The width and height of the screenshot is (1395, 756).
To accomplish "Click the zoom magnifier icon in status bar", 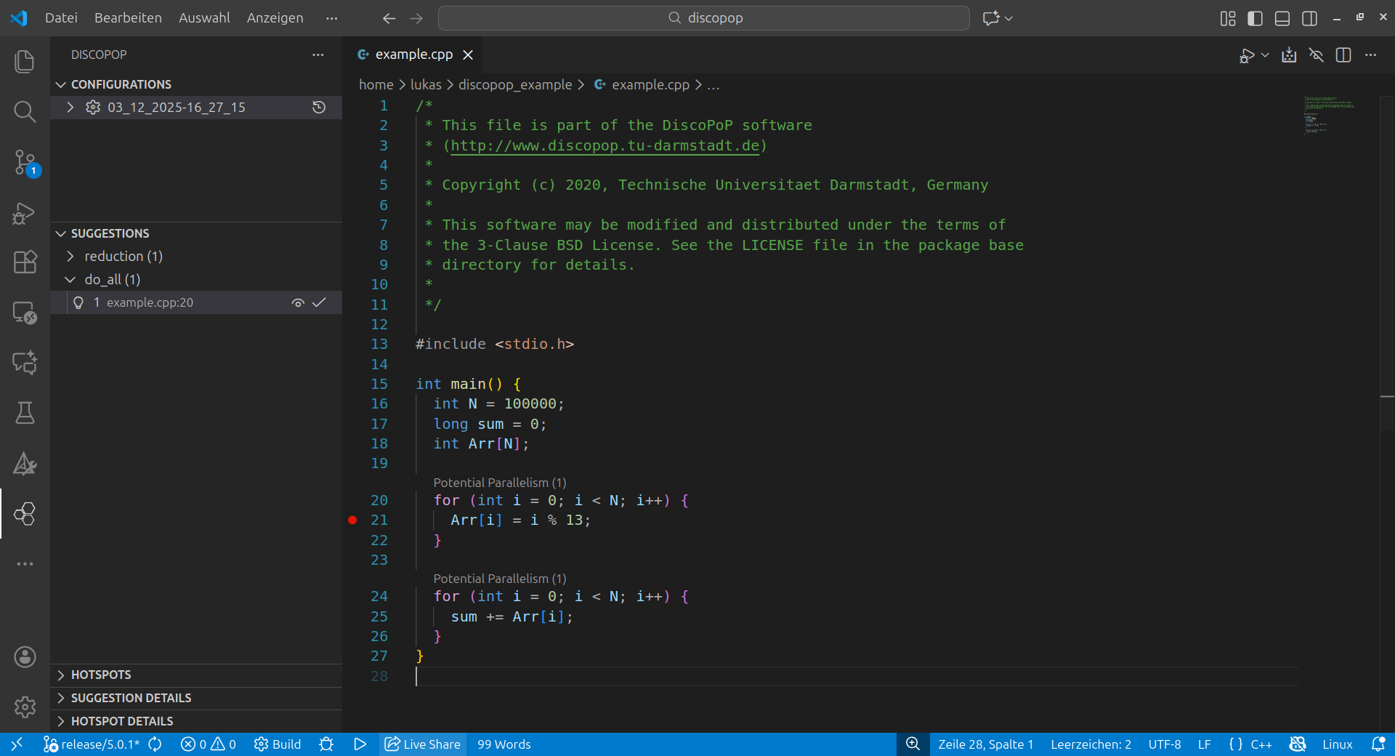I will pos(913,744).
